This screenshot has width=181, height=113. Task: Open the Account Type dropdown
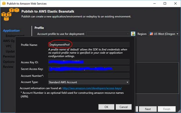point(89,82)
